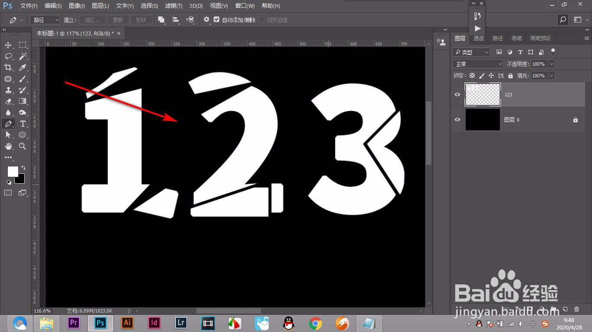Expand the 不透明度 opacity dropdown arrow
This screenshot has width=592, height=332.
coord(551,64)
